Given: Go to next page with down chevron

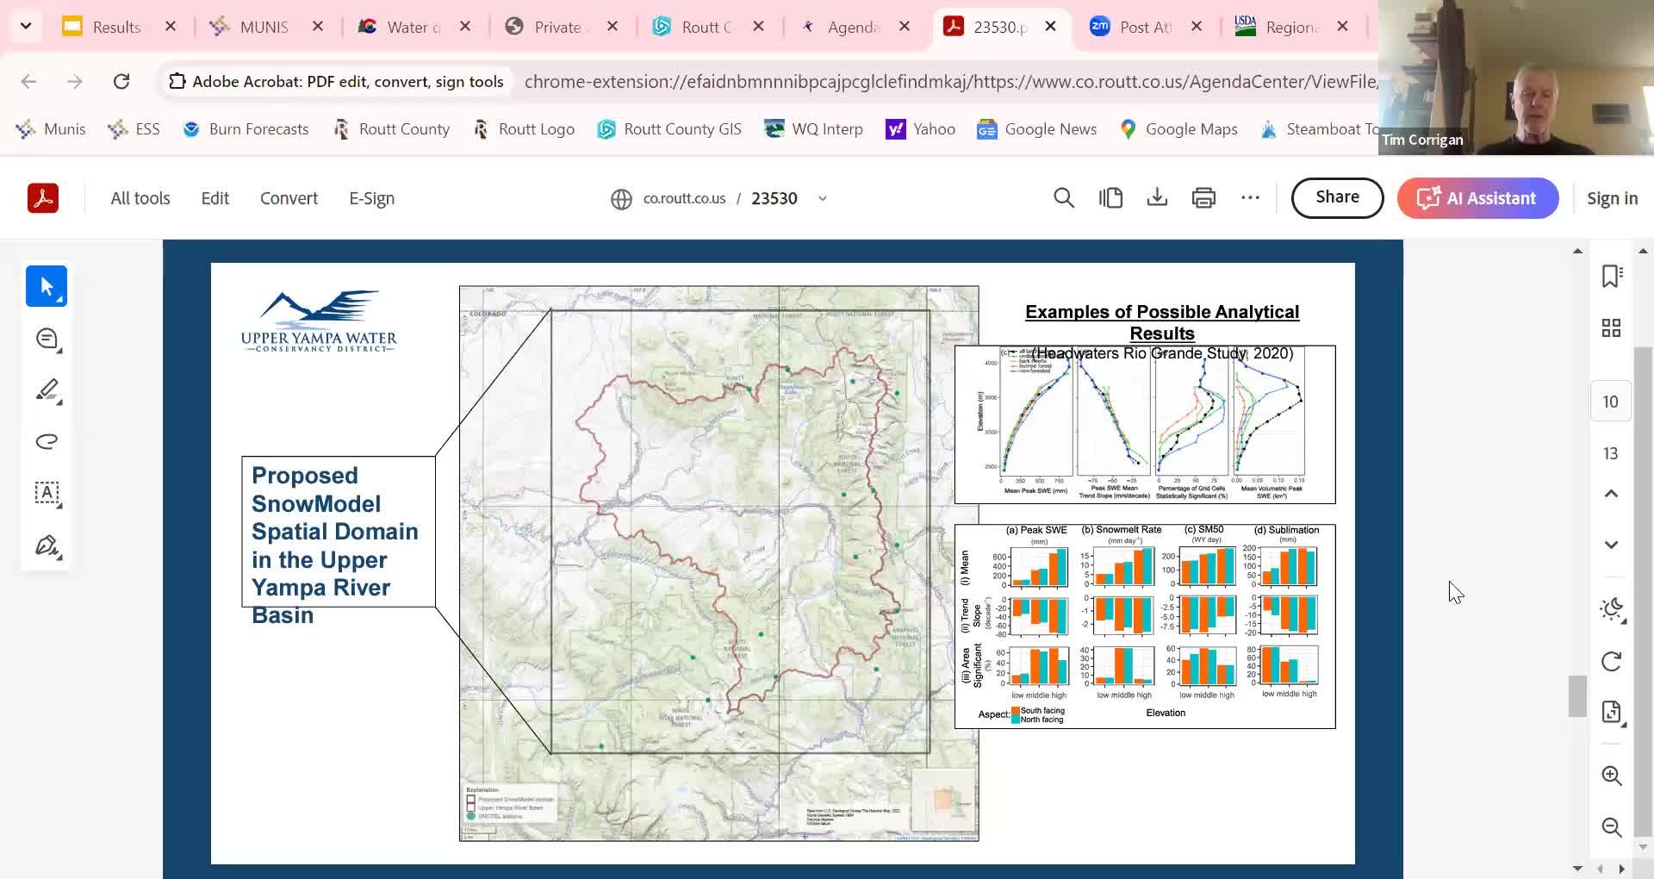Looking at the screenshot, I should [1611, 545].
